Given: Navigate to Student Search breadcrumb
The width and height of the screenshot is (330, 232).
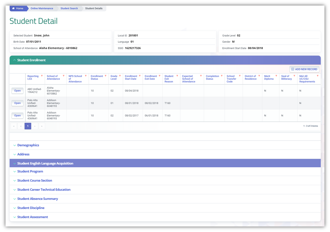Looking at the screenshot, I should tap(69, 9).
